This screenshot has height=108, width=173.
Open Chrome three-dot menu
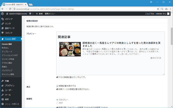(171, 9)
